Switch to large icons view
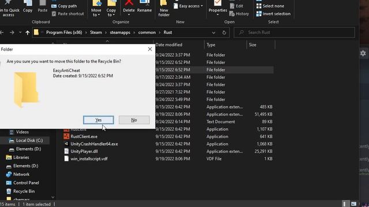The image size is (369, 207). pos(353,204)
